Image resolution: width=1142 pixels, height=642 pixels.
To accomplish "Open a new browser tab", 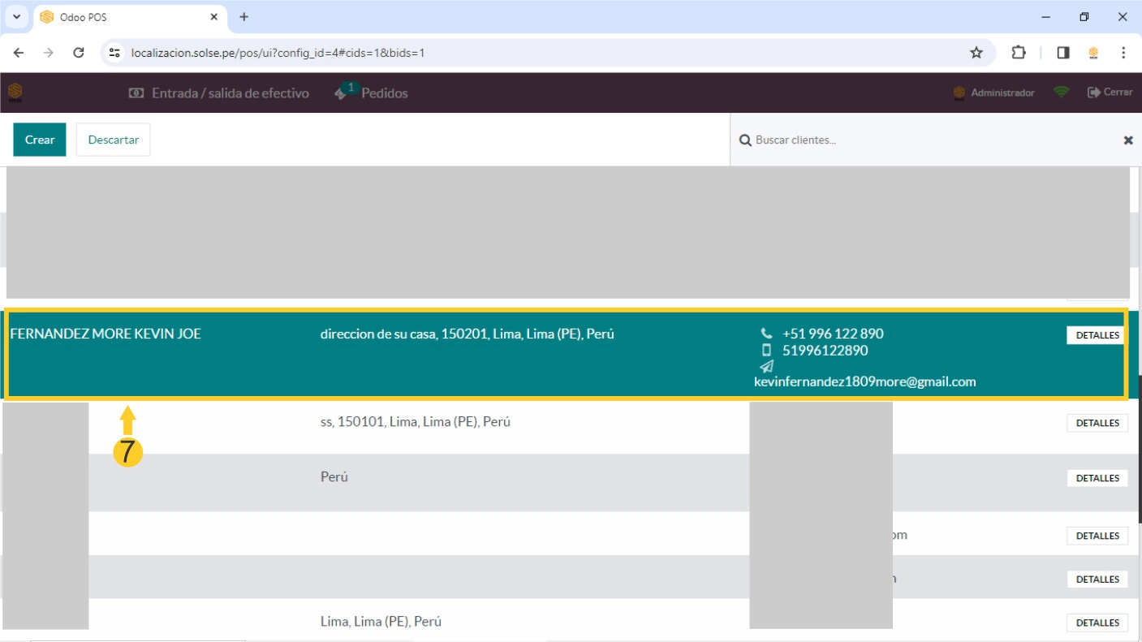I will point(244,17).
